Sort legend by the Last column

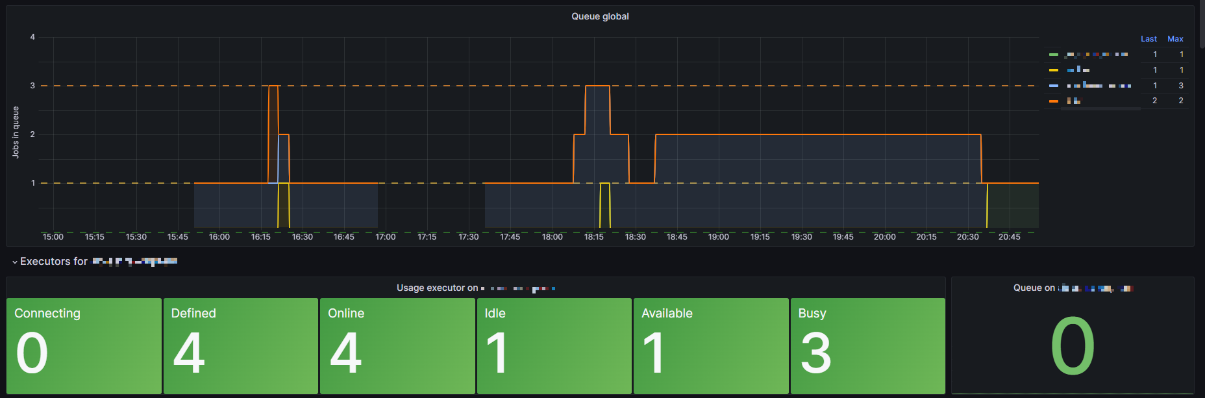click(1149, 39)
